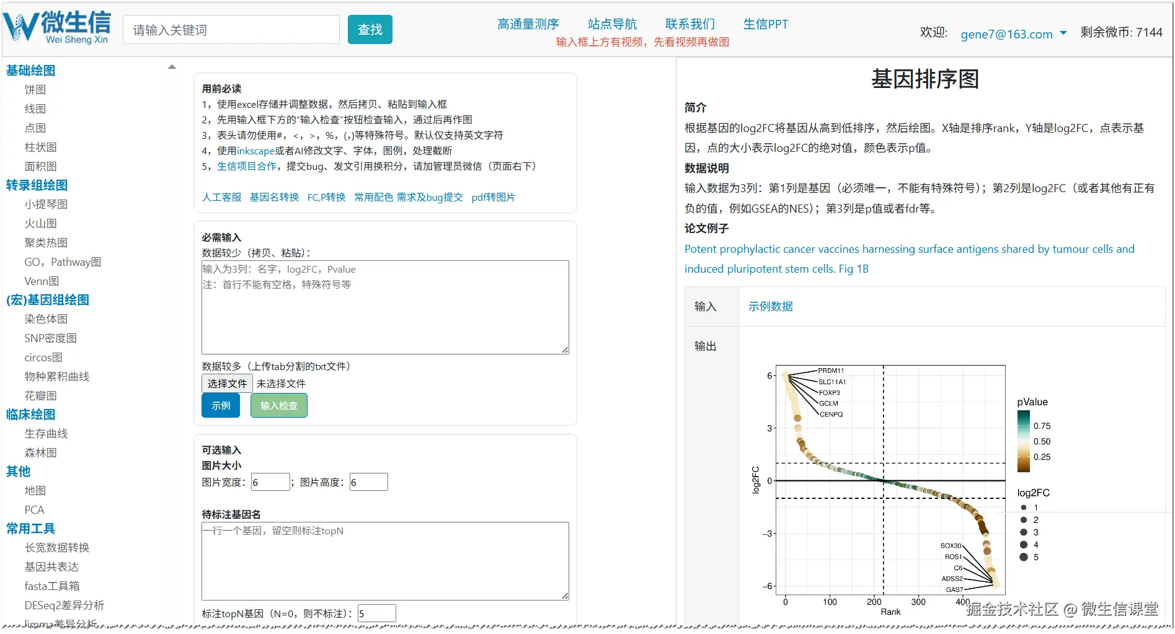Image resolution: width=1175 pixels, height=634 pixels.
Task: Click the 示例数据 link
Action: click(x=771, y=306)
